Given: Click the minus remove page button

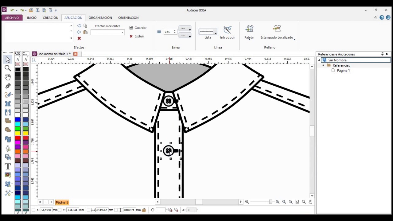Looking at the screenshot, I should point(46,202).
